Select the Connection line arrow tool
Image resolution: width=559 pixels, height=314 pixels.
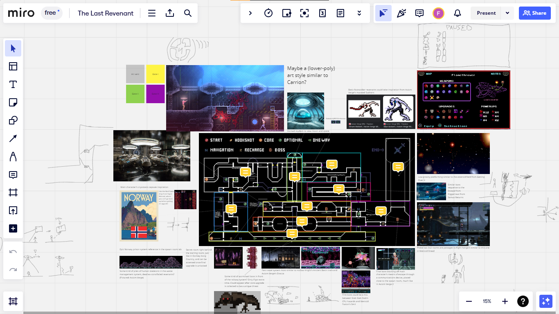13,138
